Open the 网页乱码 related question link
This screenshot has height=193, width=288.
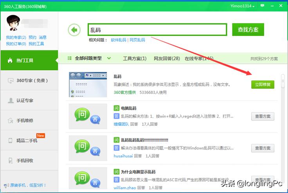click(137, 40)
